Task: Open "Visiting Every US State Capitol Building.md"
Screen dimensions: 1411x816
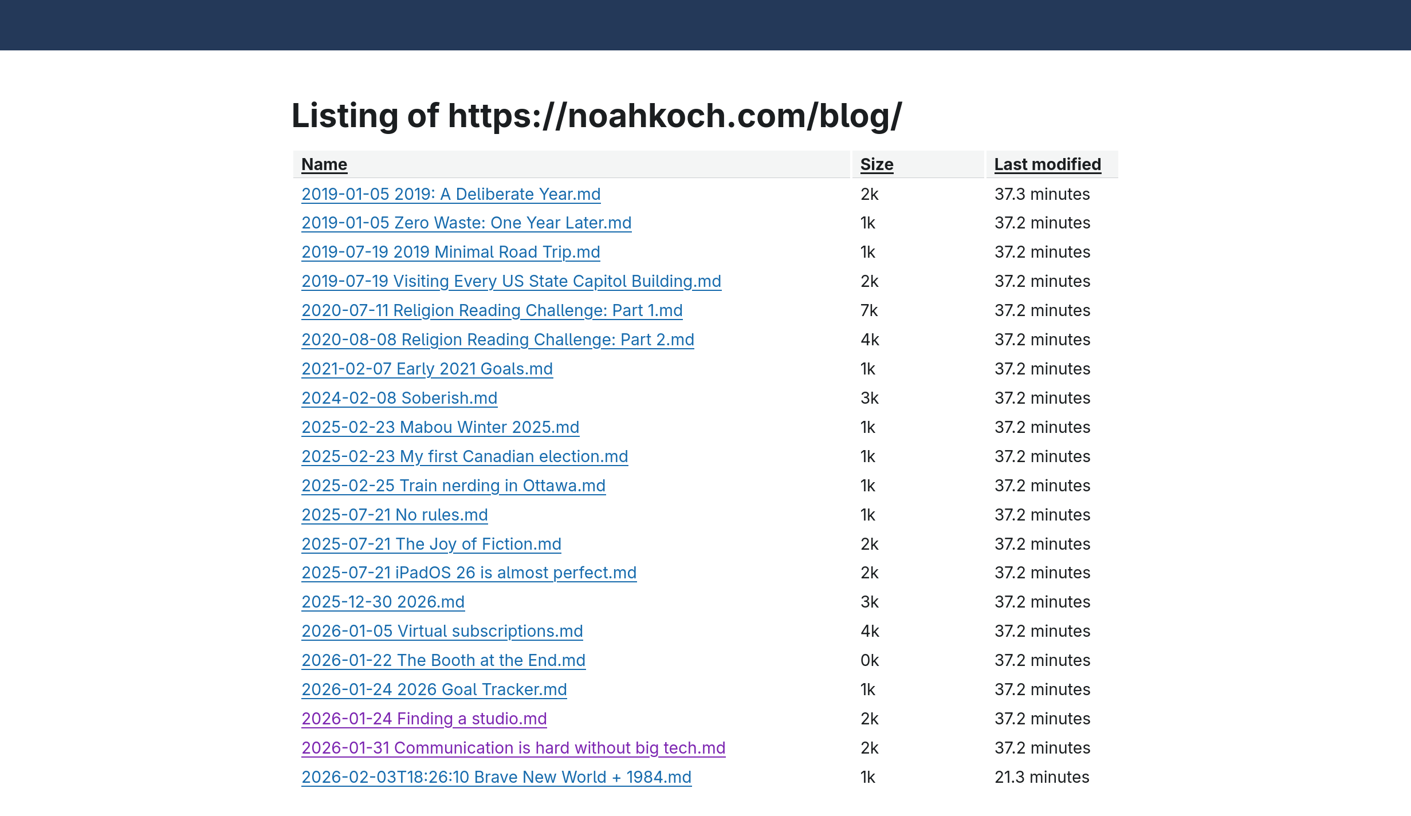Action: [511, 281]
